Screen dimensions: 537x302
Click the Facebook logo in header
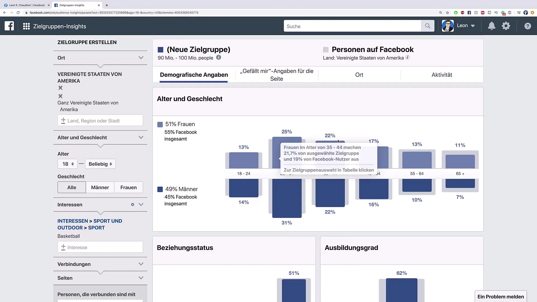9,26
